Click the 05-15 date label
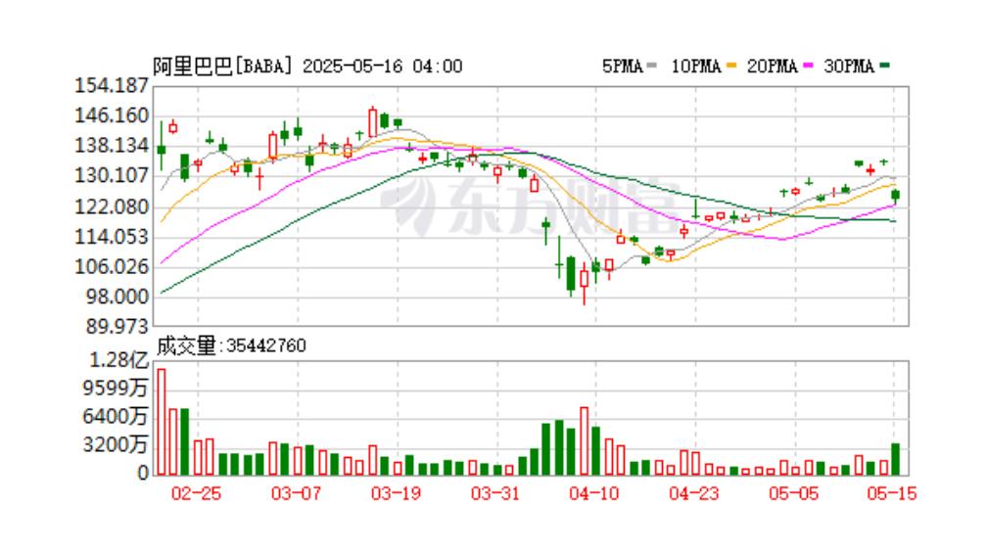 coord(891,493)
